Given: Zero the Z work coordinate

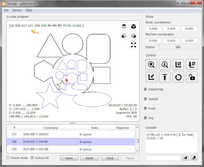Looking at the screenshot, I should (x=192, y=65).
